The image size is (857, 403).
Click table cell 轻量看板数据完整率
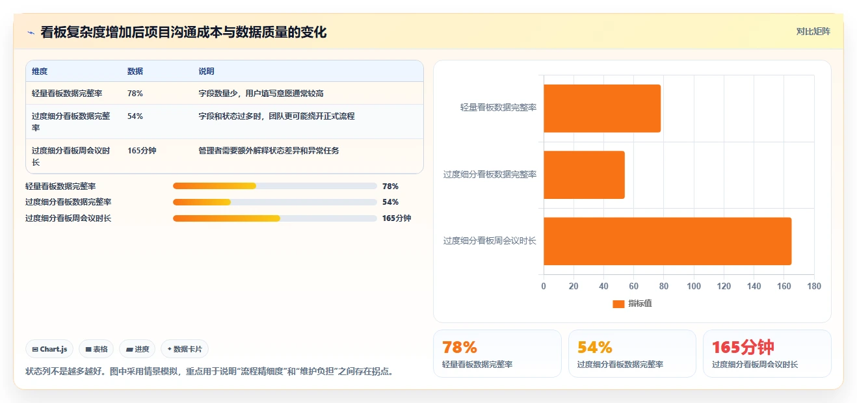click(67, 94)
